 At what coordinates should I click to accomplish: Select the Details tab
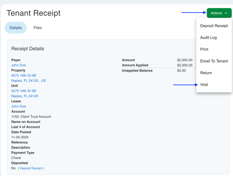pos(16,28)
